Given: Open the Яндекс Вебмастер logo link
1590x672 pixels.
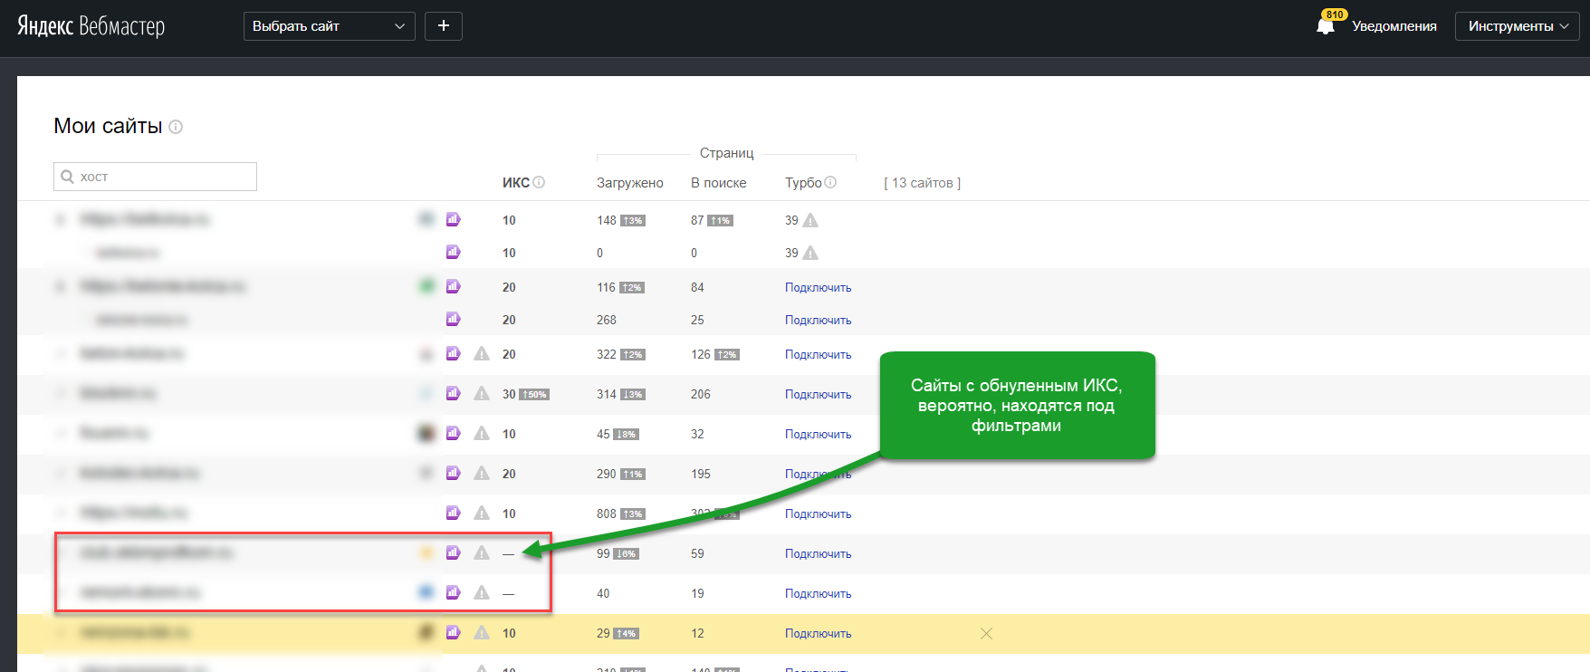Looking at the screenshot, I should coord(91,26).
